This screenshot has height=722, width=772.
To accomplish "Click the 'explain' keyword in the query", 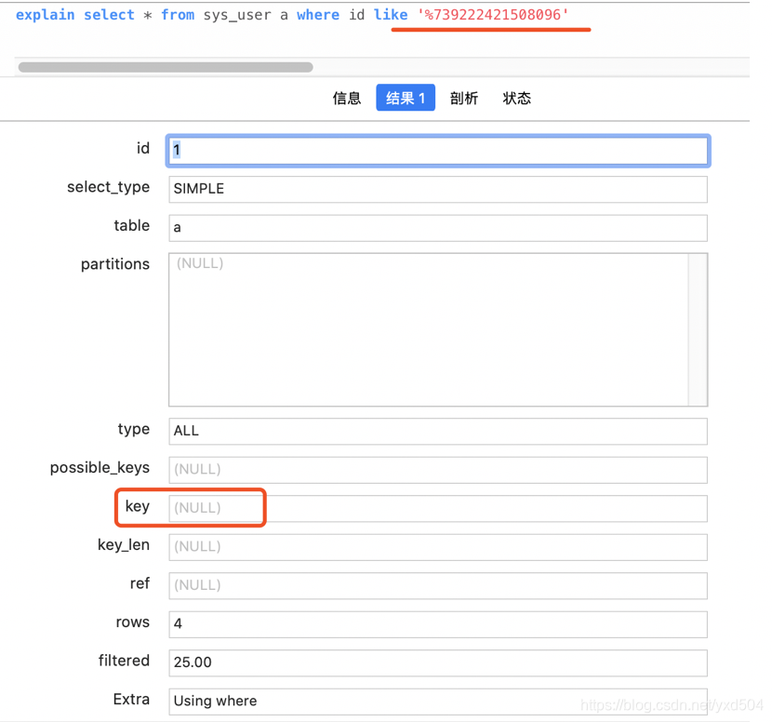I will pos(46,15).
